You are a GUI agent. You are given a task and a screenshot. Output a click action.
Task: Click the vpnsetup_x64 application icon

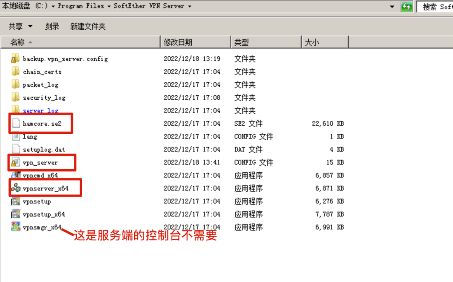16,214
